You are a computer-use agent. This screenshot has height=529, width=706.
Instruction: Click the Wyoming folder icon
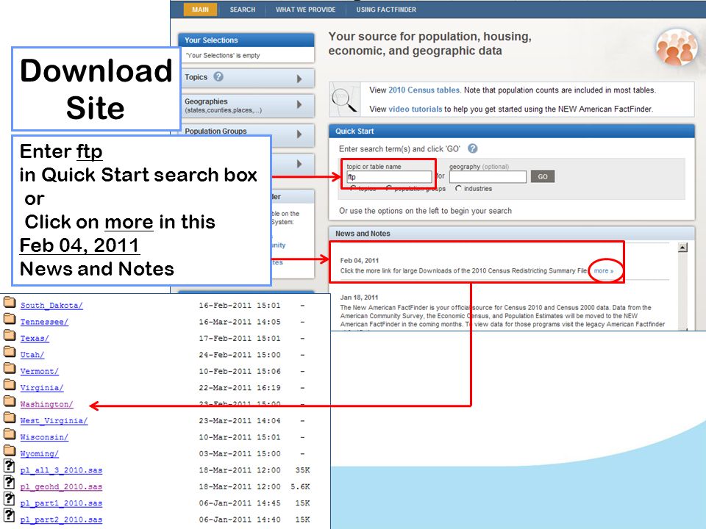pyautogui.click(x=10, y=450)
